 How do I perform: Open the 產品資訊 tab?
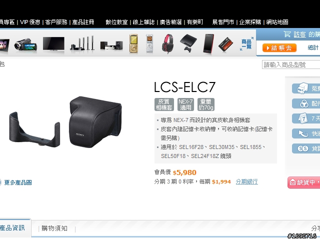point(12,228)
